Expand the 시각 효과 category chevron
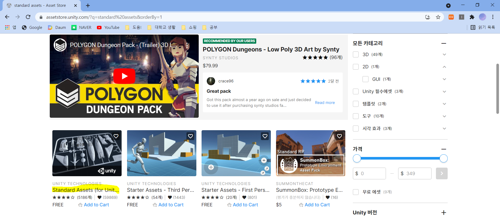500x217 pixels. pos(444,128)
